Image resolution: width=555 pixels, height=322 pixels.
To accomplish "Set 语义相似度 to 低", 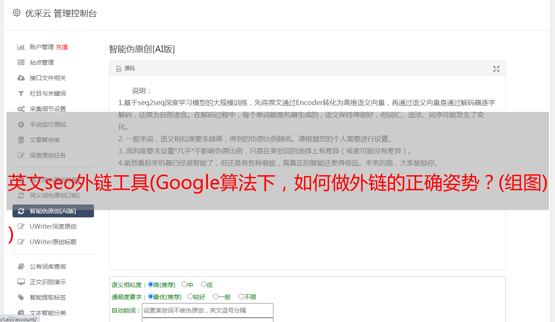I will [204, 285].
